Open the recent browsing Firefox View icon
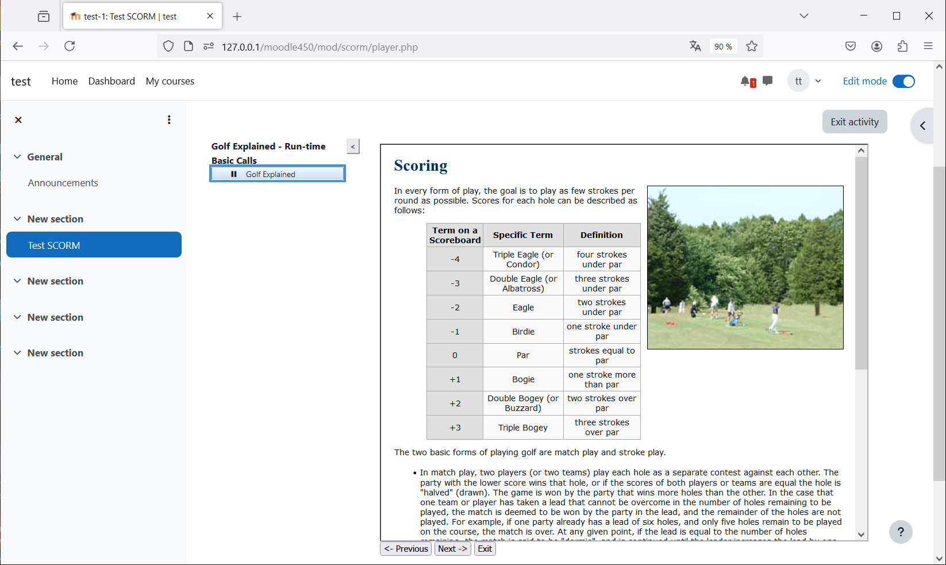 (x=44, y=17)
